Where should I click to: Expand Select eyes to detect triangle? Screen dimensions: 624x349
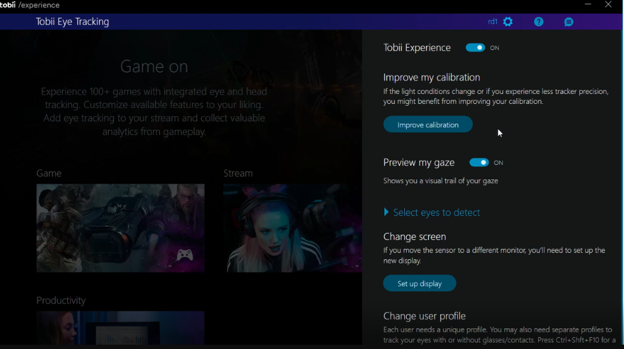click(386, 212)
